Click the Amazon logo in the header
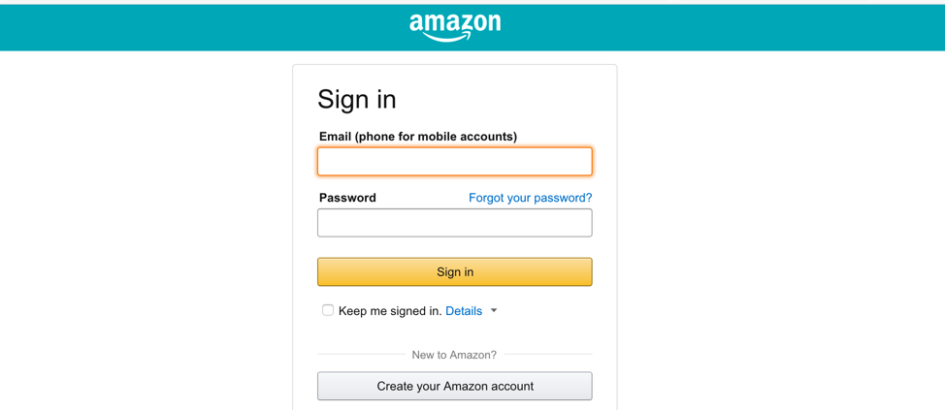945x410 pixels. click(455, 27)
